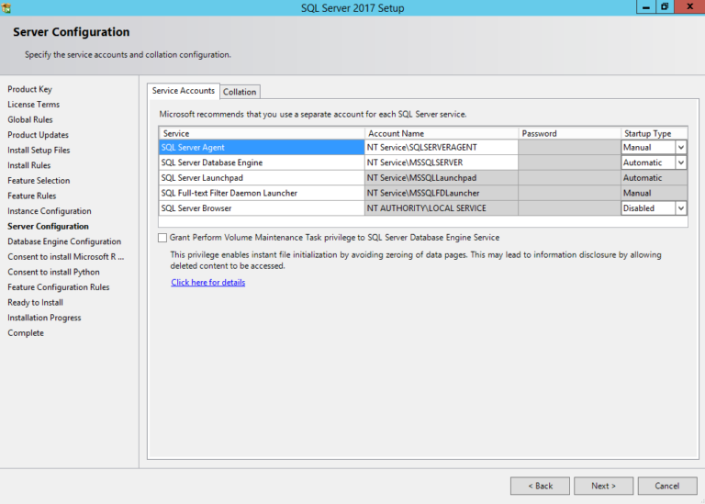Viewport: 705px width, 504px height.
Task: Click the Global Rules step
Action: [x=30, y=119]
